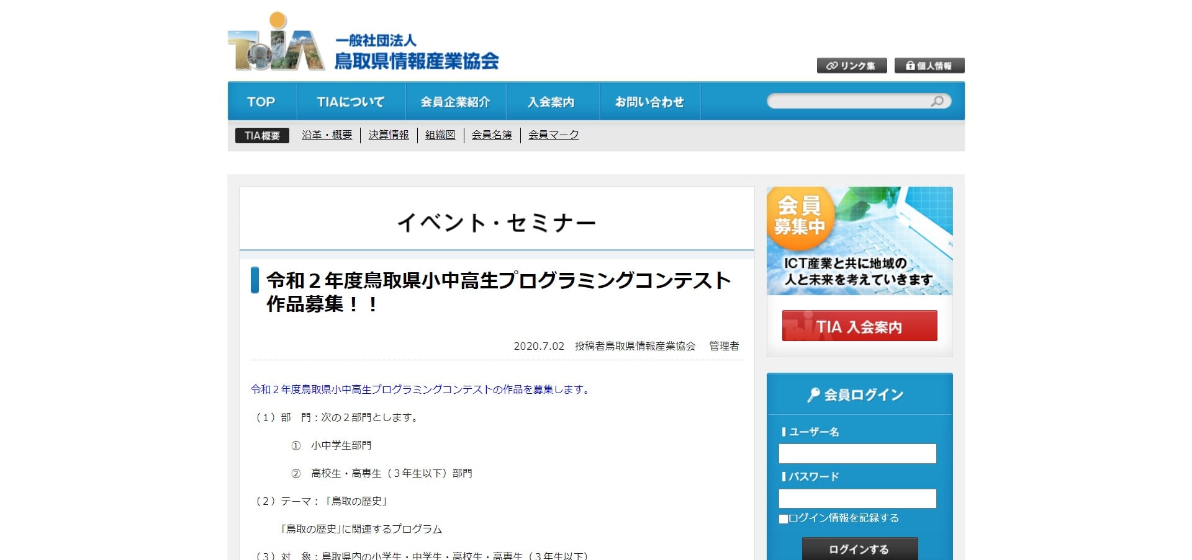Open the リンク集 links button

point(851,66)
